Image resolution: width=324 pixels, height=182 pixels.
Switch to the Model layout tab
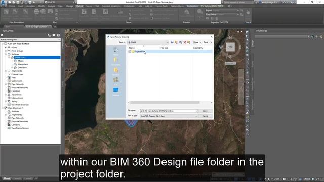(x=7, y=178)
